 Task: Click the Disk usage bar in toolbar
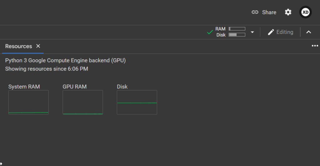237,35
